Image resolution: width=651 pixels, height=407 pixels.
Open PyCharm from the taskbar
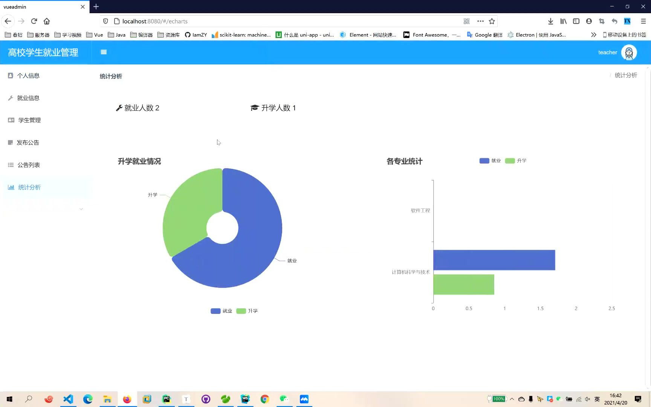click(x=167, y=399)
